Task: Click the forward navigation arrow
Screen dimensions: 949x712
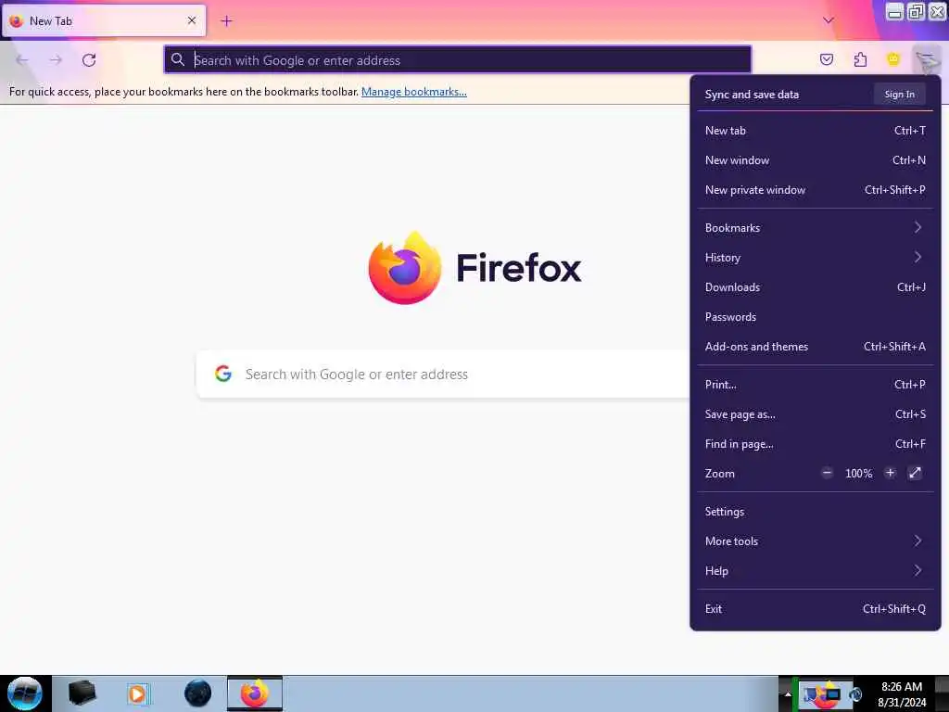Action: coord(56,60)
